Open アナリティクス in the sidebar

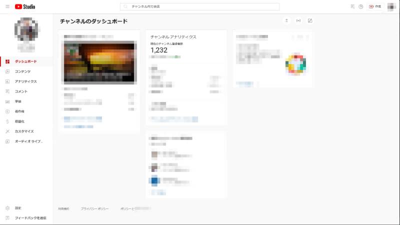tap(26, 81)
